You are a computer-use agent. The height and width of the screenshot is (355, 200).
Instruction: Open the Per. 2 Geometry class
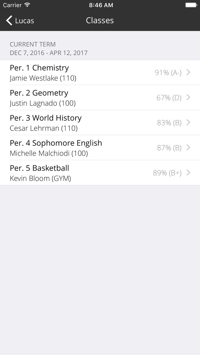point(86,98)
